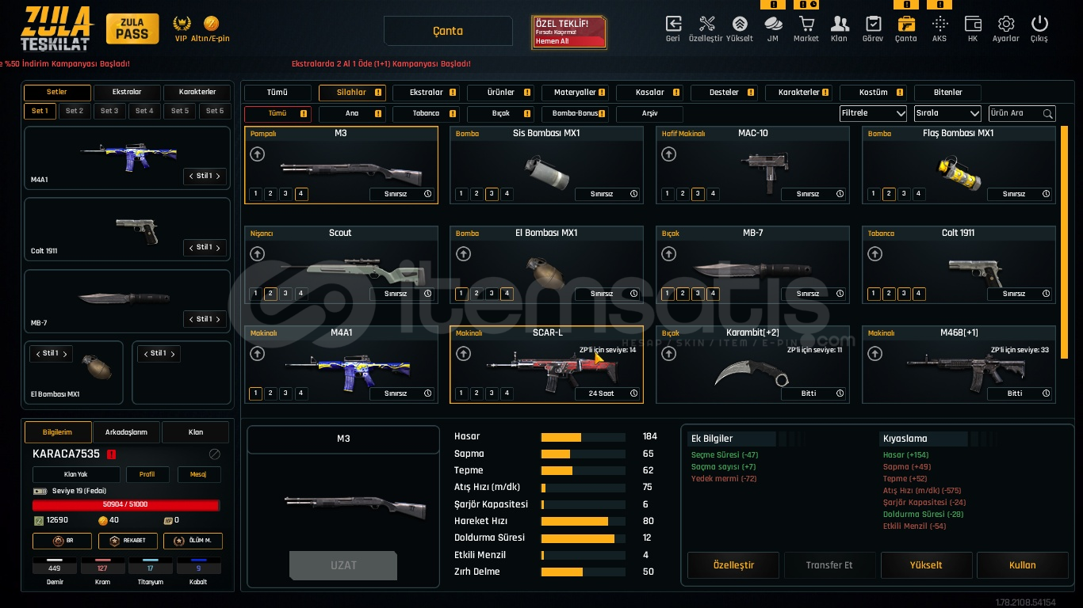Toggle set slot 2 on Scout card
1083x608 pixels.
tap(270, 294)
